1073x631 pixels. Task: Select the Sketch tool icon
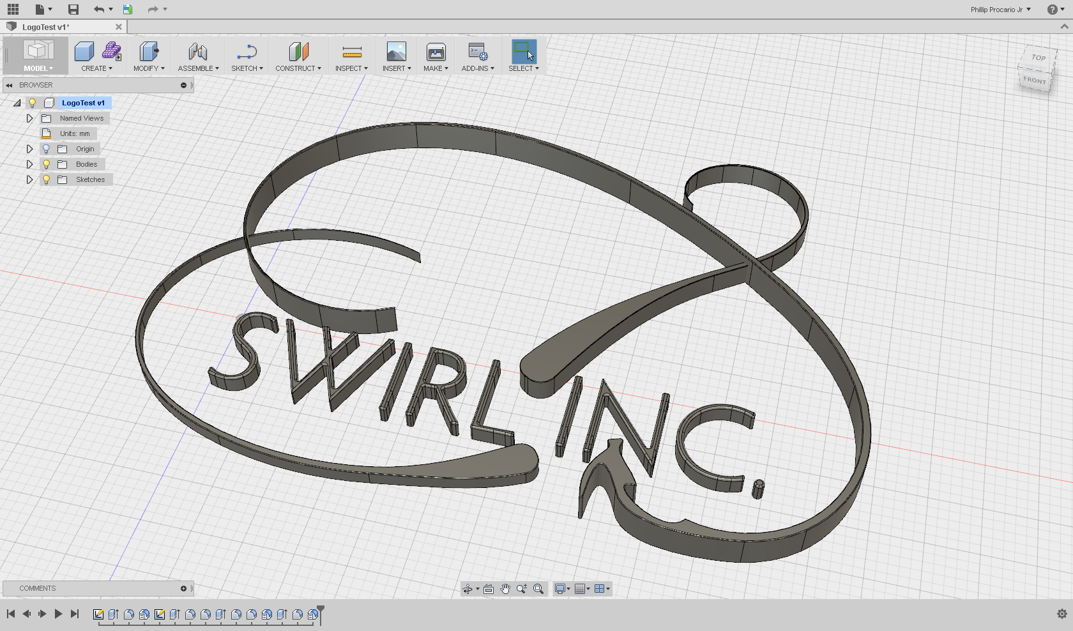click(x=247, y=51)
